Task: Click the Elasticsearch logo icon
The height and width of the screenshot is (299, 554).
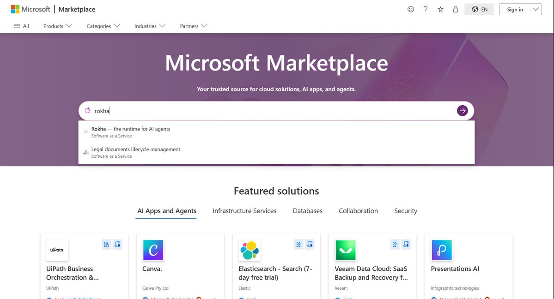Action: click(250, 250)
